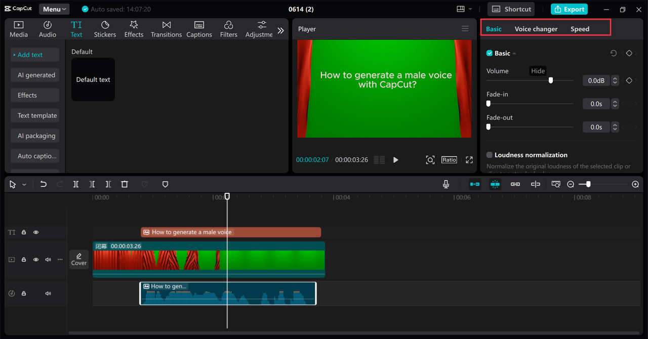Select the Basic tab
The width and height of the screenshot is (648, 339).
(494, 29)
